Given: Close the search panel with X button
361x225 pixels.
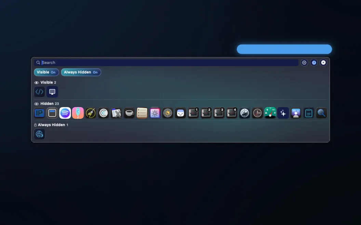Looking at the screenshot, I should click(x=323, y=62).
